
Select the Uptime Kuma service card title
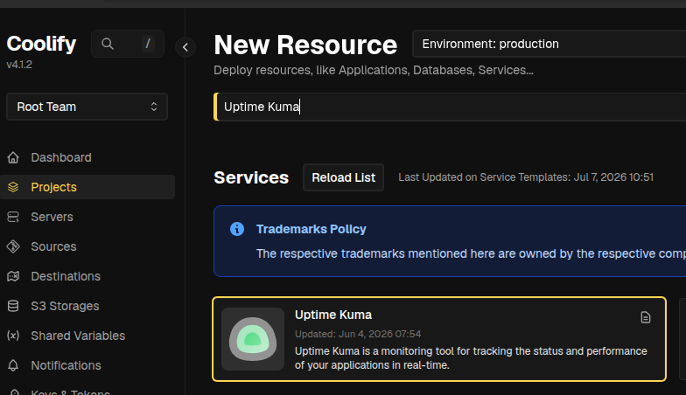tap(333, 315)
